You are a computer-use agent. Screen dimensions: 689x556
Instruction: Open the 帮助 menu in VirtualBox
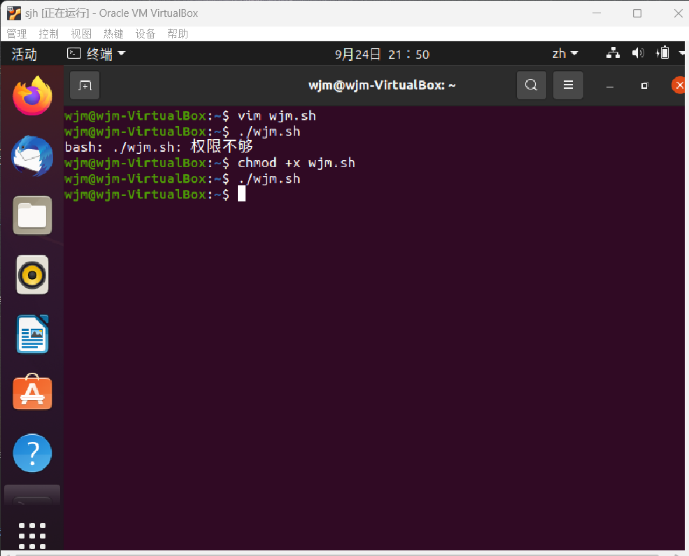(178, 34)
